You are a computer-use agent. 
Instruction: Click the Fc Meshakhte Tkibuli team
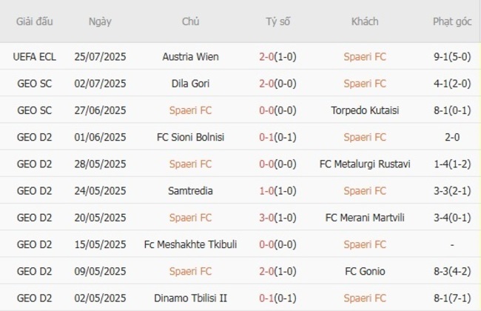coord(190,244)
